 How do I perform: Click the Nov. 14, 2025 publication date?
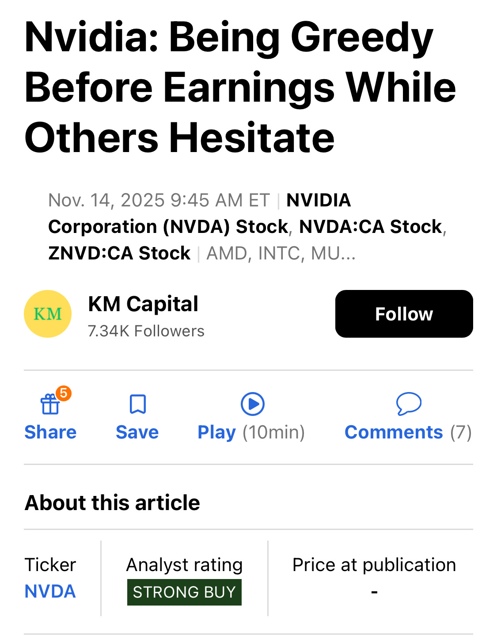tap(159, 200)
